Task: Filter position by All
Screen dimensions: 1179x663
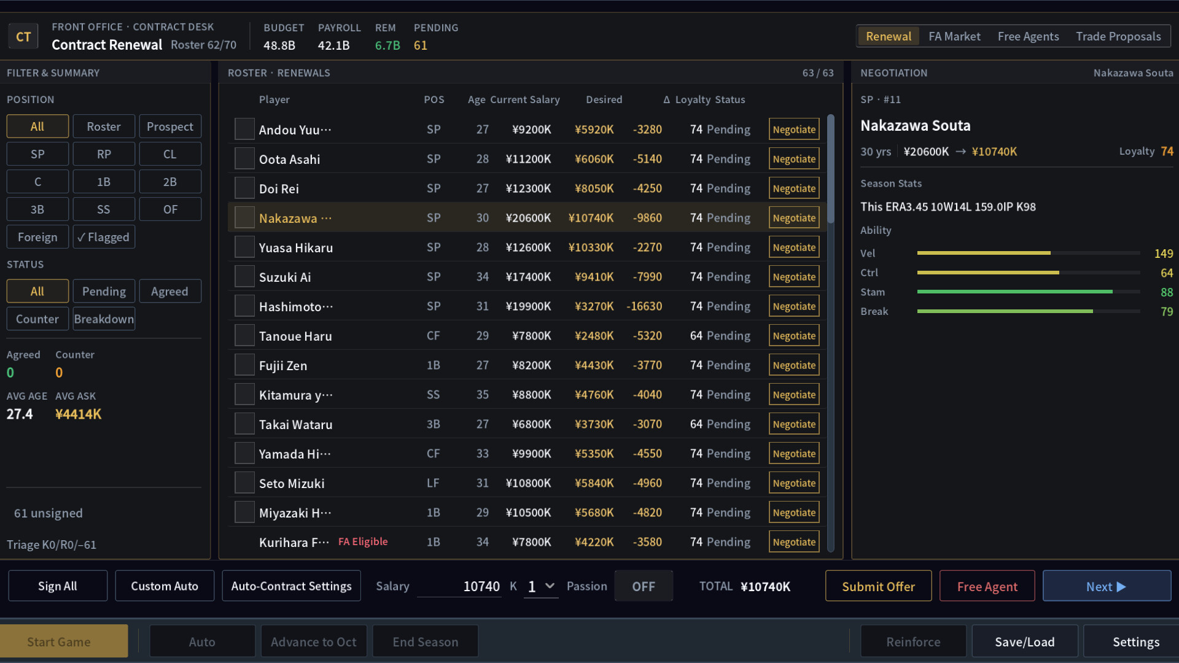Action: click(37, 126)
